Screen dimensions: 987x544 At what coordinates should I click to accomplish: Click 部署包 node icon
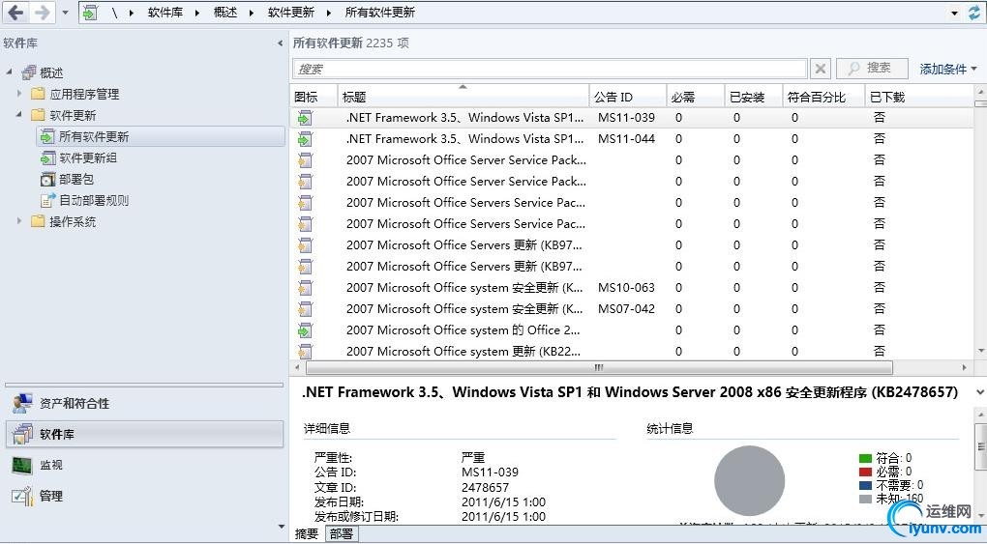click(47, 179)
